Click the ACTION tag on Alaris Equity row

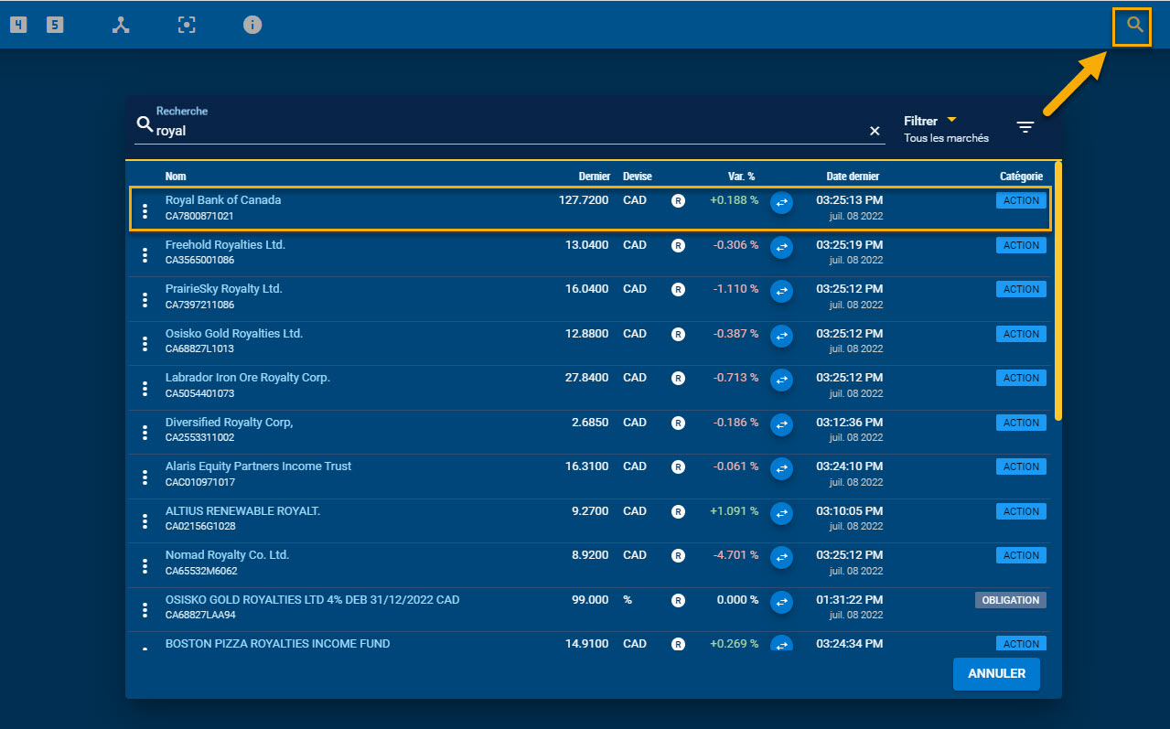point(1020,467)
